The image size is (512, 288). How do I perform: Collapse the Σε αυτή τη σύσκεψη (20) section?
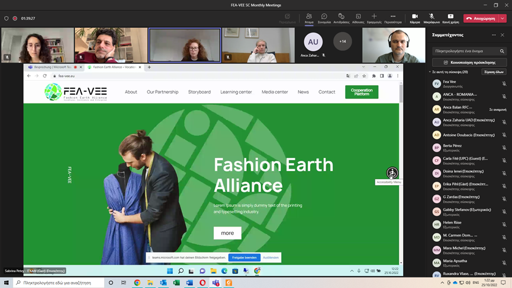tap(430, 72)
